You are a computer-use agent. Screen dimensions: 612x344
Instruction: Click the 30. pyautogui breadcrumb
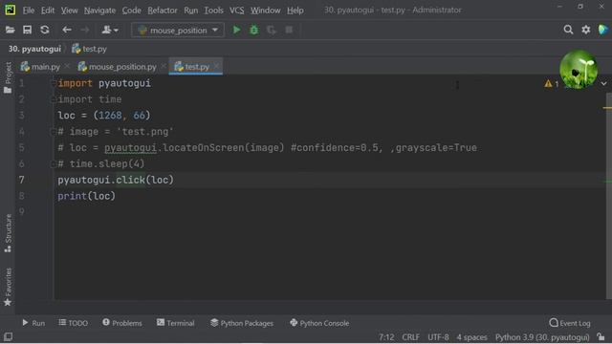[x=34, y=49]
